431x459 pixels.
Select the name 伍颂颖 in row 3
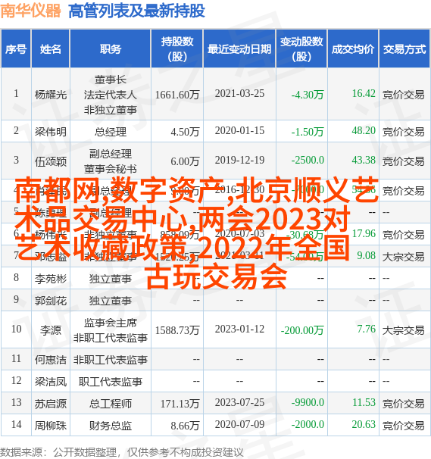click(x=50, y=161)
